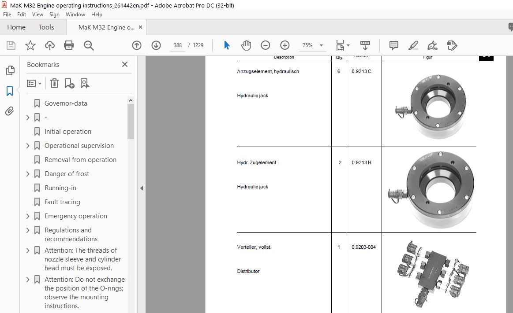Click the 1229 total pages label

(x=198, y=45)
